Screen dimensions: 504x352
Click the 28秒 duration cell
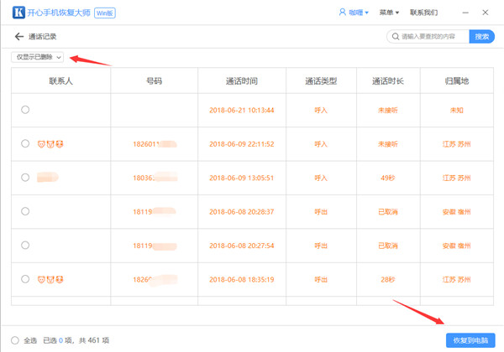(x=388, y=280)
